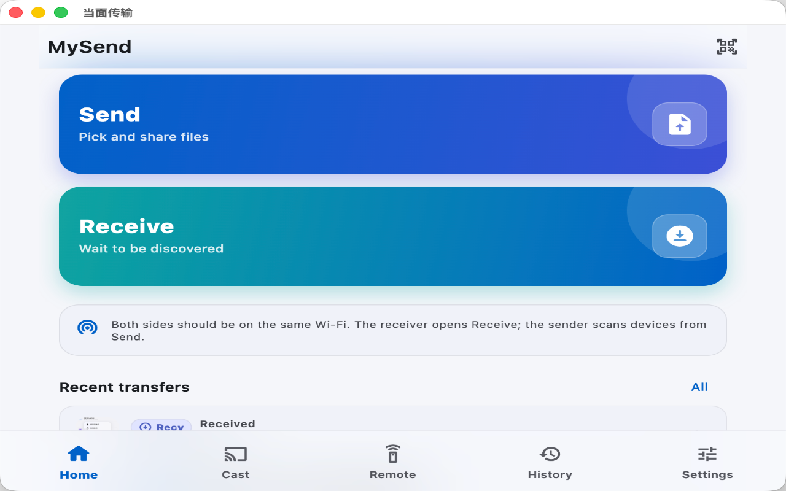Image resolution: width=786 pixels, height=491 pixels.
Task: Click the download icon on Receive card
Action: 680,236
